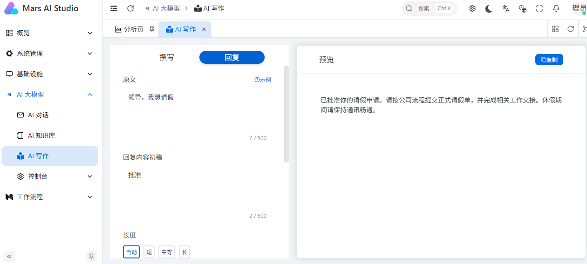The height and width of the screenshot is (264, 587).
Task: Click the refresh icon in header
Action: point(130,8)
